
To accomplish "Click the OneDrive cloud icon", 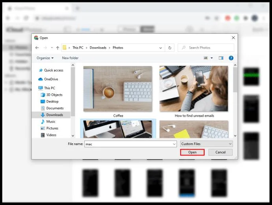I will coord(41,79).
